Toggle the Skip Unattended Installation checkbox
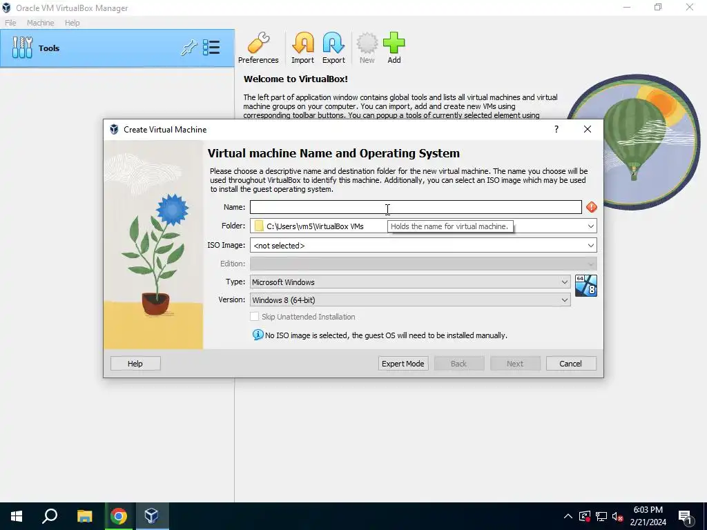The image size is (707, 530). point(254,317)
